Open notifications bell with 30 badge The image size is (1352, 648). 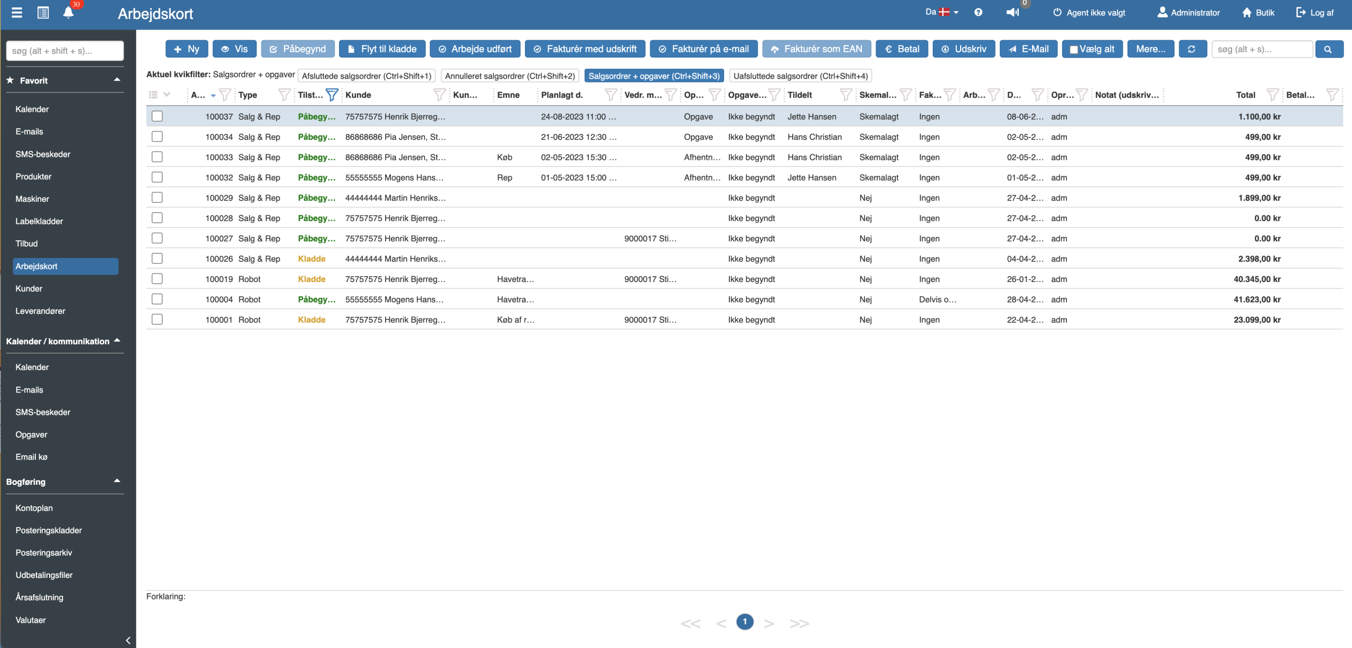tap(69, 13)
